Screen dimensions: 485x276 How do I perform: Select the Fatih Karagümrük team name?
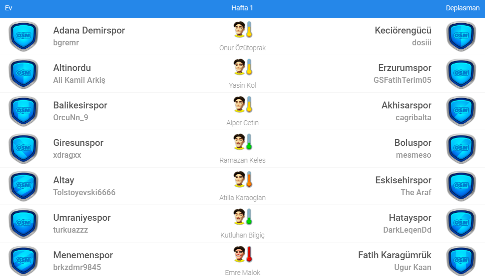point(394,255)
